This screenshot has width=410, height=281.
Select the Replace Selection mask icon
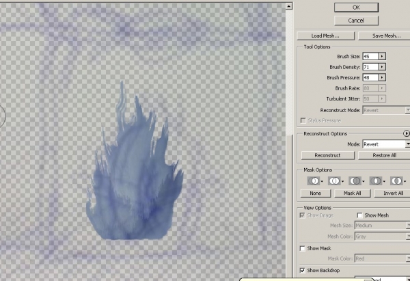click(x=315, y=180)
